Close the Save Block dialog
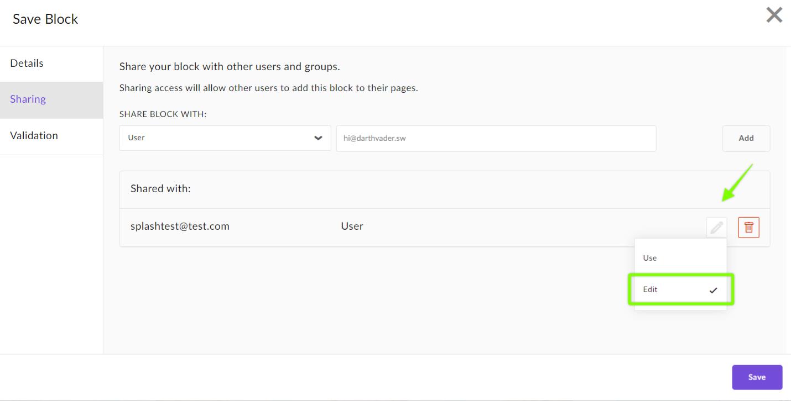Image resolution: width=791 pixels, height=401 pixels. click(774, 15)
